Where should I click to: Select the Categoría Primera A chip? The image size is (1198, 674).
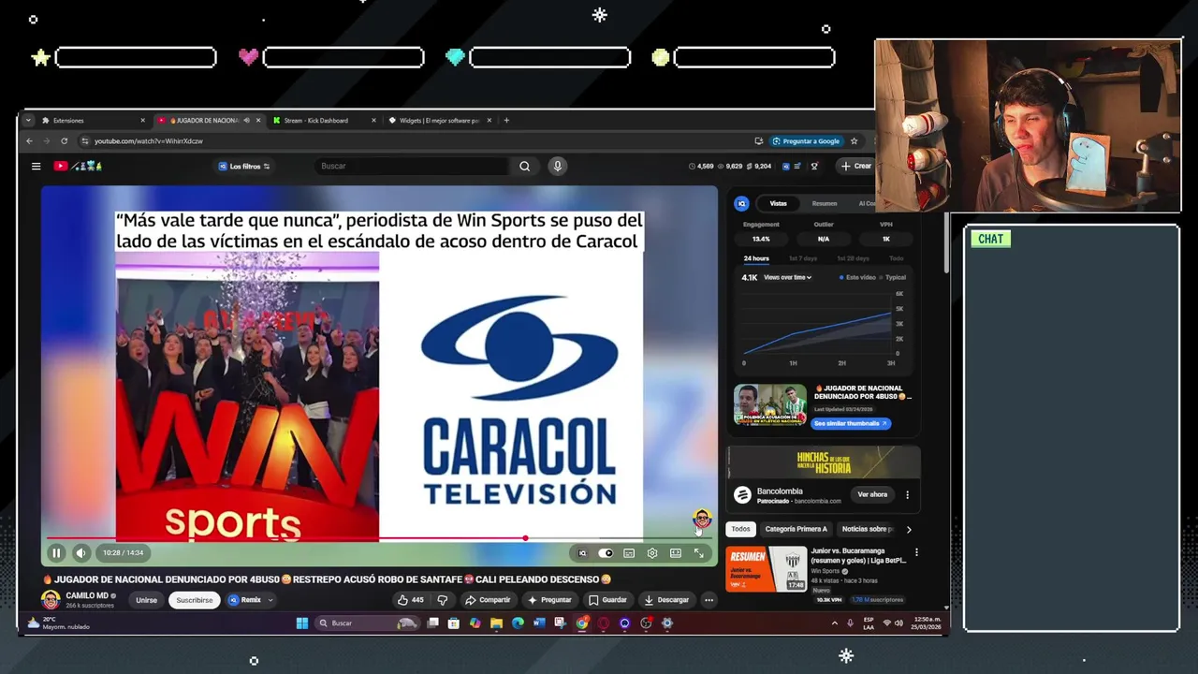796,529
